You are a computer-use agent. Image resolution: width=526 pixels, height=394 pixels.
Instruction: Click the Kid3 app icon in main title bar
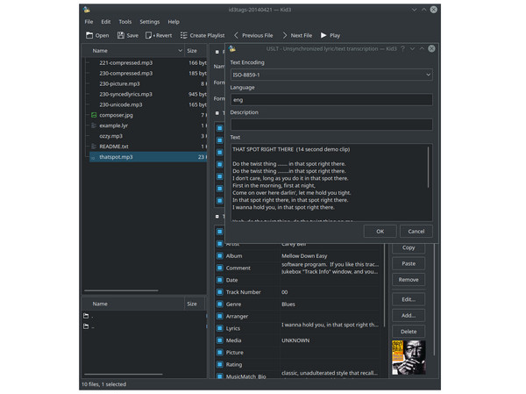pyautogui.click(x=87, y=10)
